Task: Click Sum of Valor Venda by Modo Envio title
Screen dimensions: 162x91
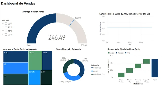Action: [x=124, y=49]
